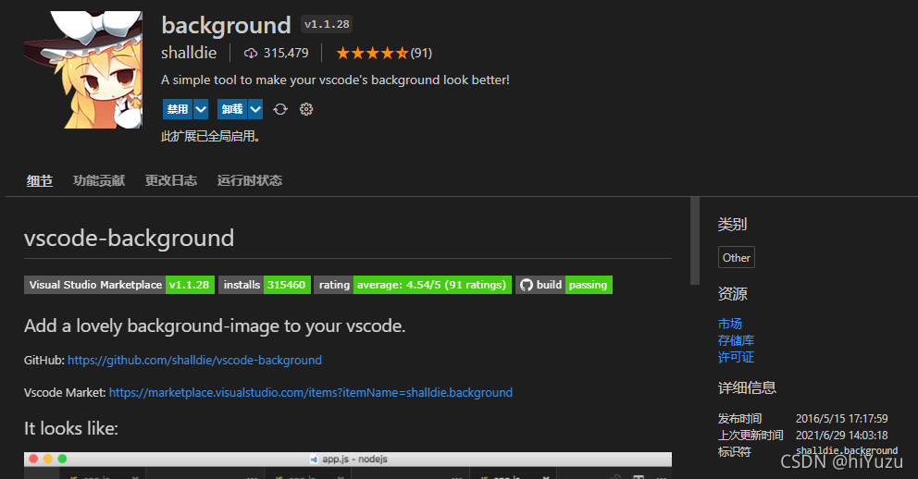Click the 此扩展已全局启用 status text
Screen dimensions: 918x479
pyautogui.click(x=211, y=136)
